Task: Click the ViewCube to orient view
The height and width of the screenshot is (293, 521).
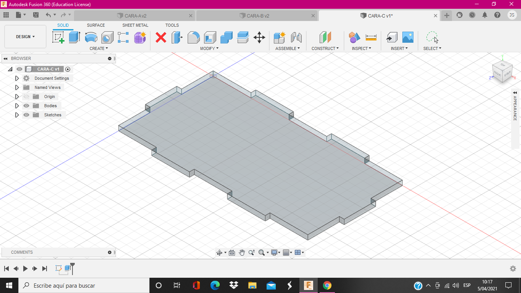Action: pyautogui.click(x=502, y=72)
